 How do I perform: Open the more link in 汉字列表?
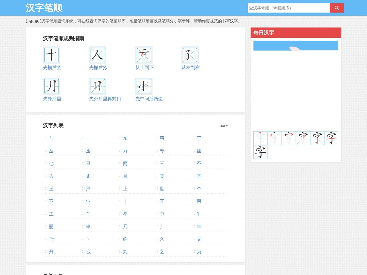[223, 125]
